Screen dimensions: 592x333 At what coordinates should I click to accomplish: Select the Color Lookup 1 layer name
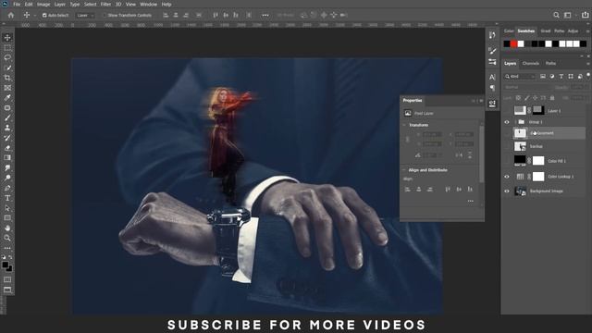561,177
